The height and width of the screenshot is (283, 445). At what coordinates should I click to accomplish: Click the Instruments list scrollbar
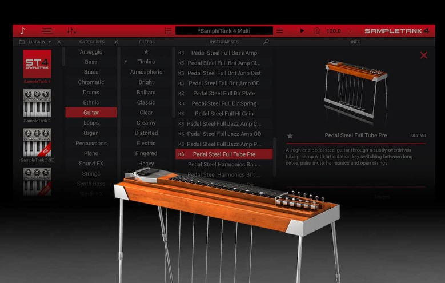(x=274, y=156)
